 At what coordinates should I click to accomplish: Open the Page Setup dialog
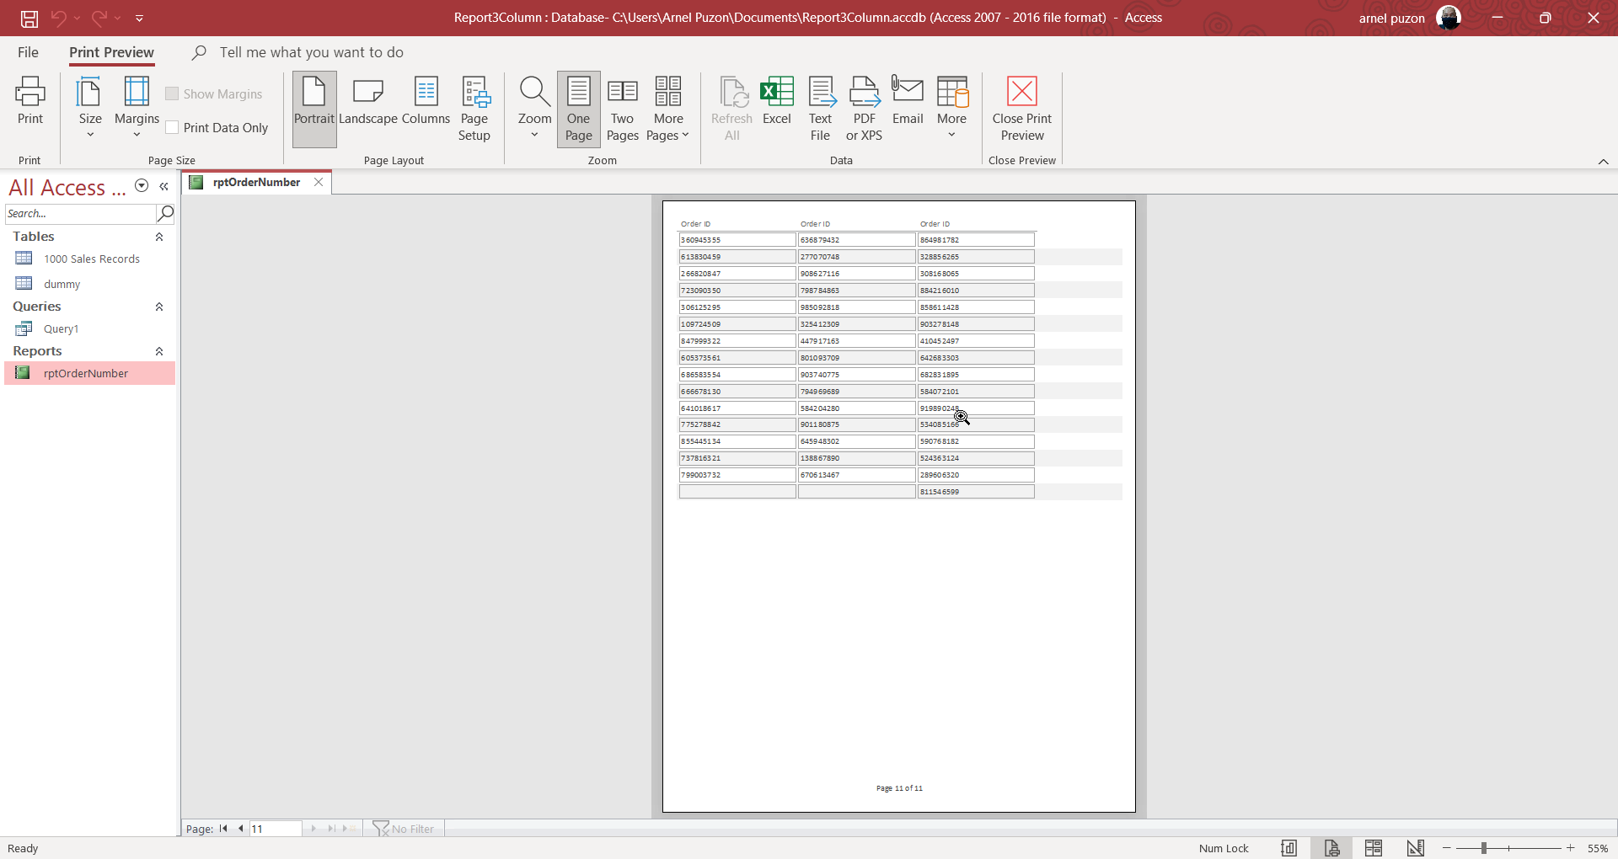tap(474, 109)
